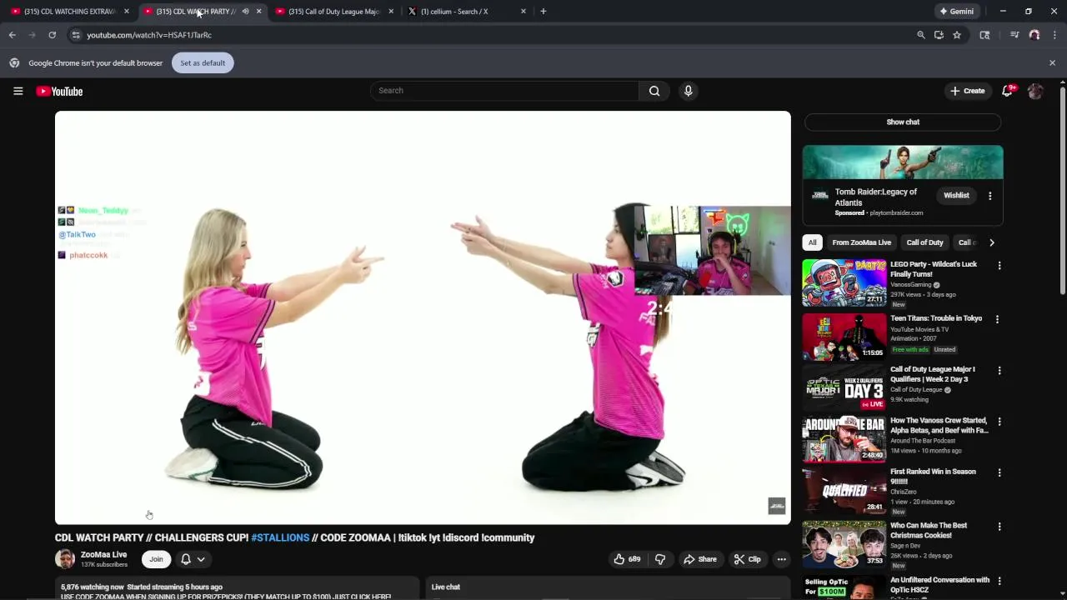Dislike the video with thumbs down
Screen dimensions: 1067x600
[x=659, y=559]
